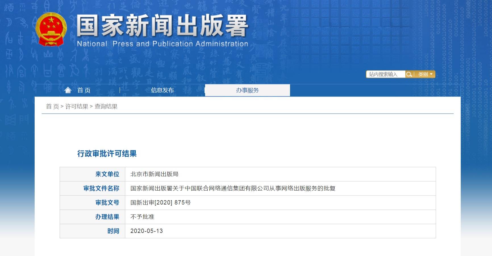492x256 pixels.
Task: Open the 类别 category dropdown
Action: 425,74
